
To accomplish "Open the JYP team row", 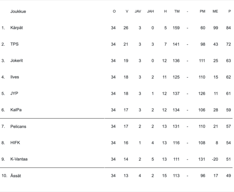I will (x=14, y=93).
